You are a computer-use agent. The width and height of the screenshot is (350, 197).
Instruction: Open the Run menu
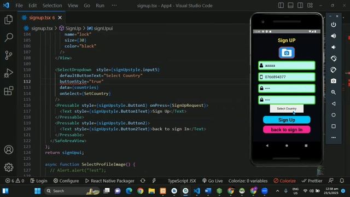point(100,5)
